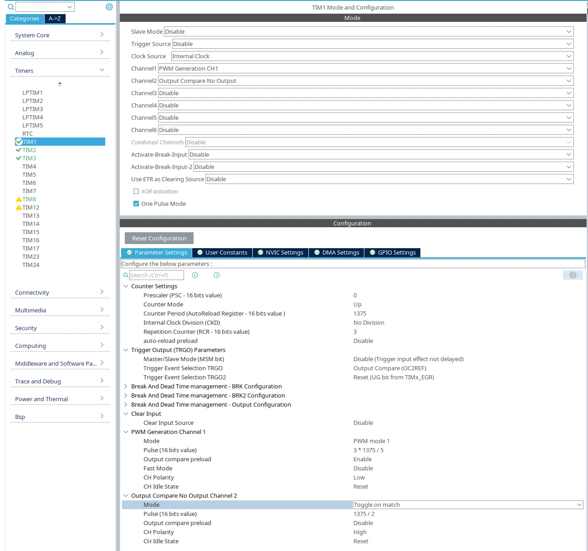This screenshot has height=551, width=588.
Task: Open the Clock Source dropdown
Action: 372,56
